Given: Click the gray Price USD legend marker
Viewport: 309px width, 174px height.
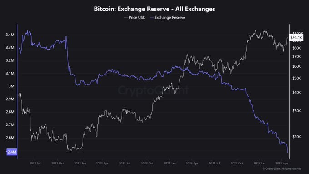Looking at the screenshot, I should 126,18.
